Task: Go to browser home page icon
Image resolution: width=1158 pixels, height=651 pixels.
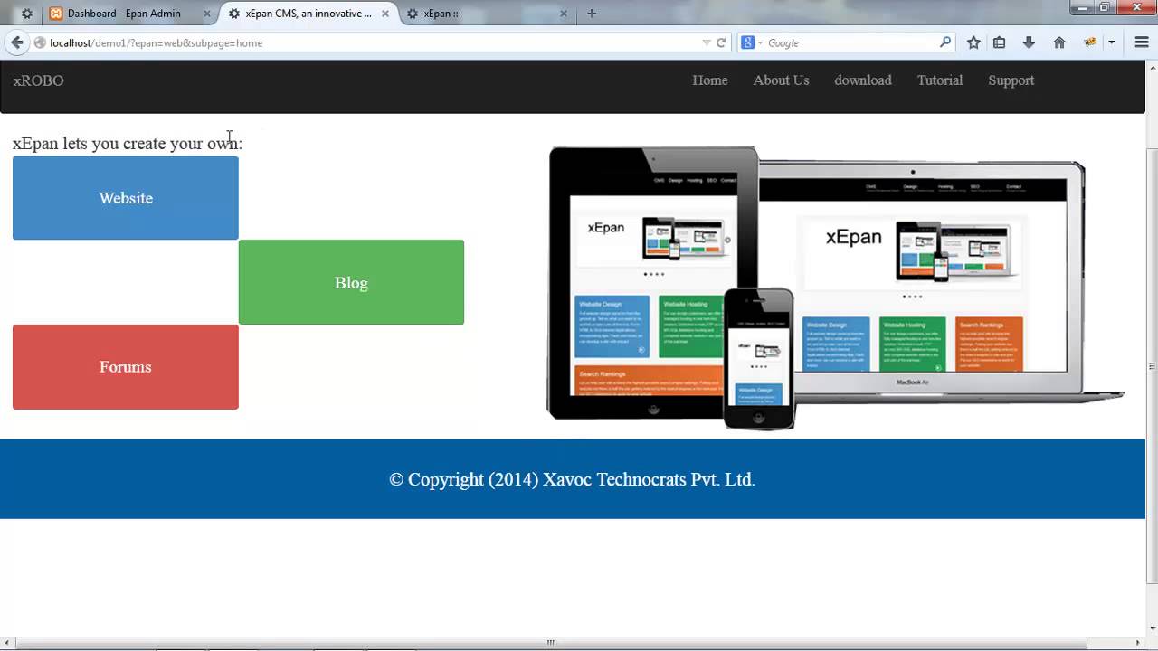Action: (x=1059, y=42)
